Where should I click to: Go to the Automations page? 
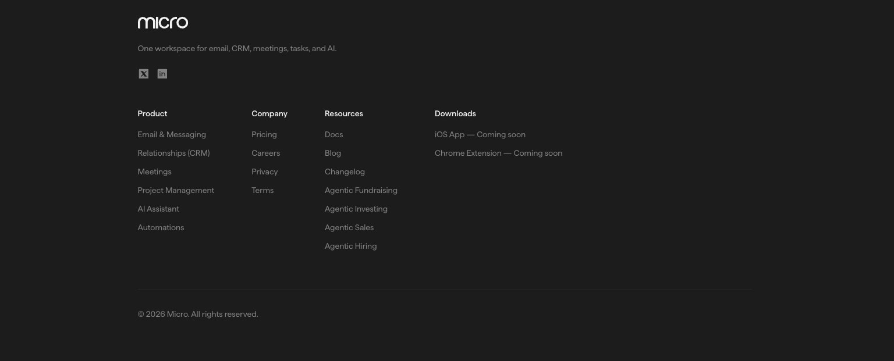(x=161, y=227)
